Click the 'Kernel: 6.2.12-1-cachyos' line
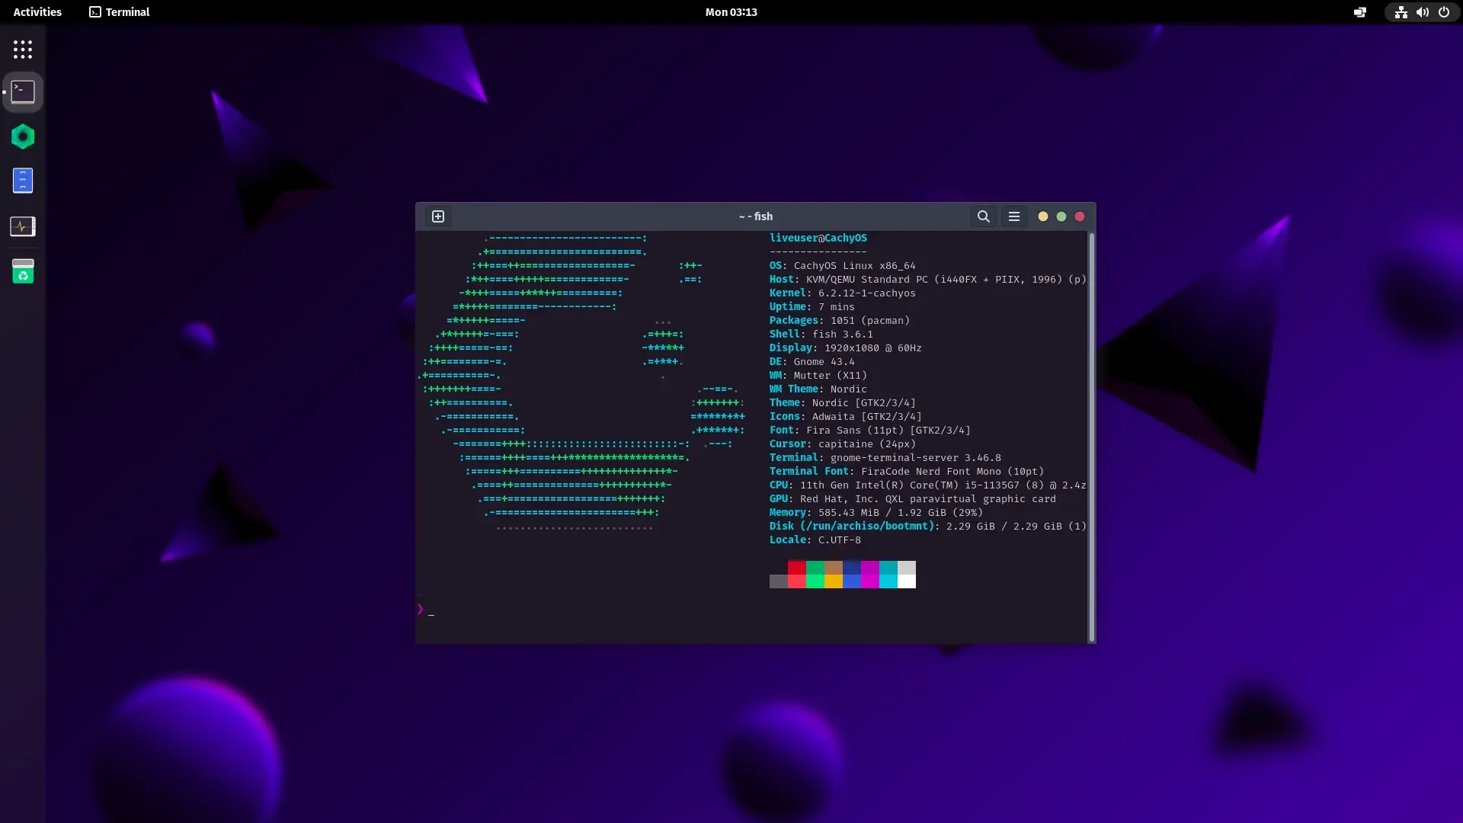The height and width of the screenshot is (823, 1463). coord(842,293)
